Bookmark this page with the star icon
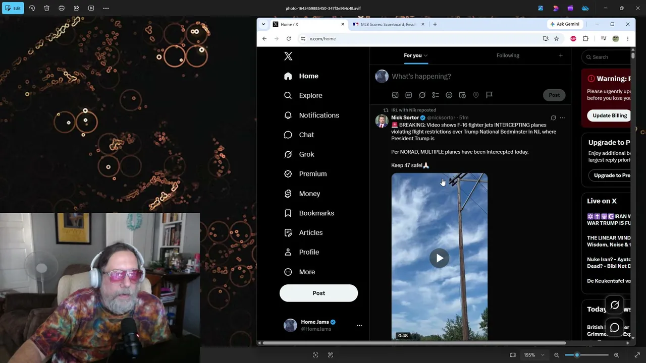 pos(556,39)
